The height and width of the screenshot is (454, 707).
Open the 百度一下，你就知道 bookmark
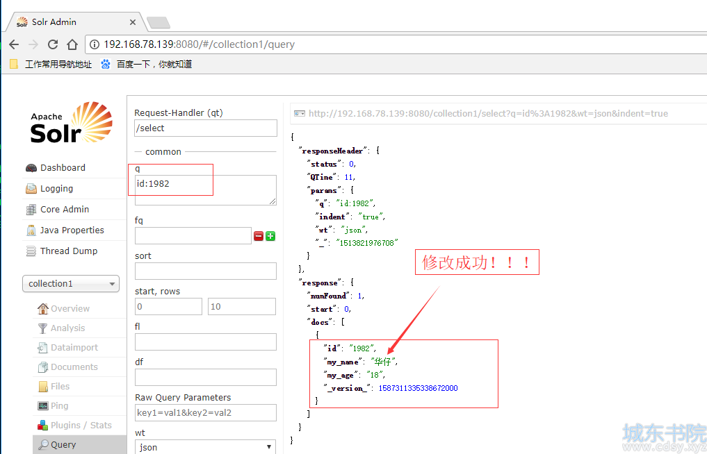point(147,65)
